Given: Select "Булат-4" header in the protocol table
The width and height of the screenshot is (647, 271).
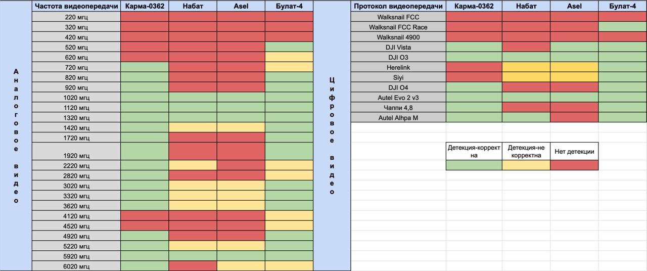Looking at the screenshot, I should (622, 6).
